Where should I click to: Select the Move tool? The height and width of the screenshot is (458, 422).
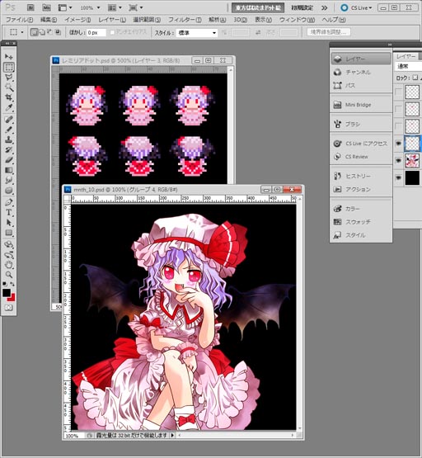[9, 56]
